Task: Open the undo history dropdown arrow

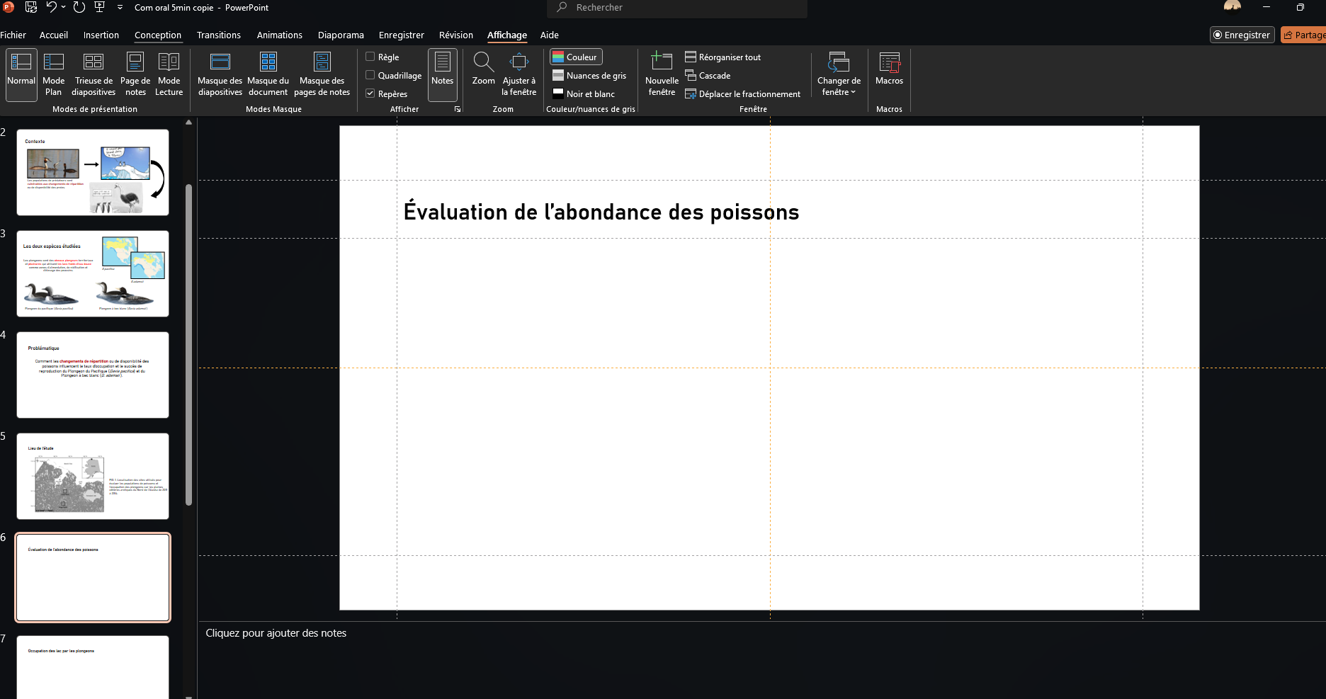Action: (64, 7)
